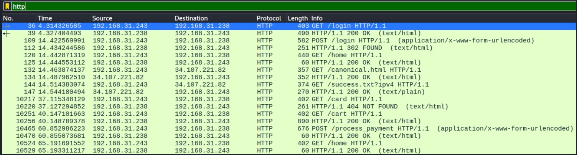This screenshot has height=155, width=577.
Task: Select packet 144 GET /success.txt?ipv4
Action: pos(288,84)
